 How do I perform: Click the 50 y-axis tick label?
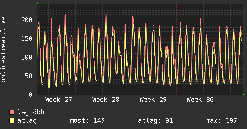(29, 76)
